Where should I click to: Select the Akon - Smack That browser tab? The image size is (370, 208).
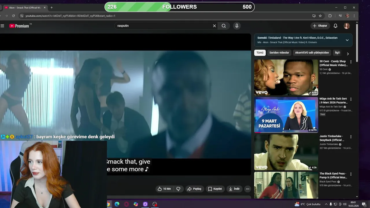pos(25,8)
